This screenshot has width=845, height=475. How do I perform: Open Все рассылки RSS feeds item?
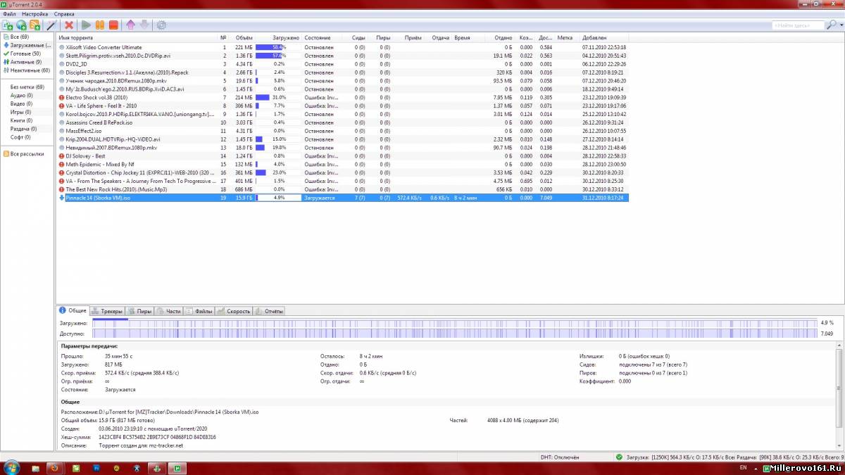[x=27, y=154]
